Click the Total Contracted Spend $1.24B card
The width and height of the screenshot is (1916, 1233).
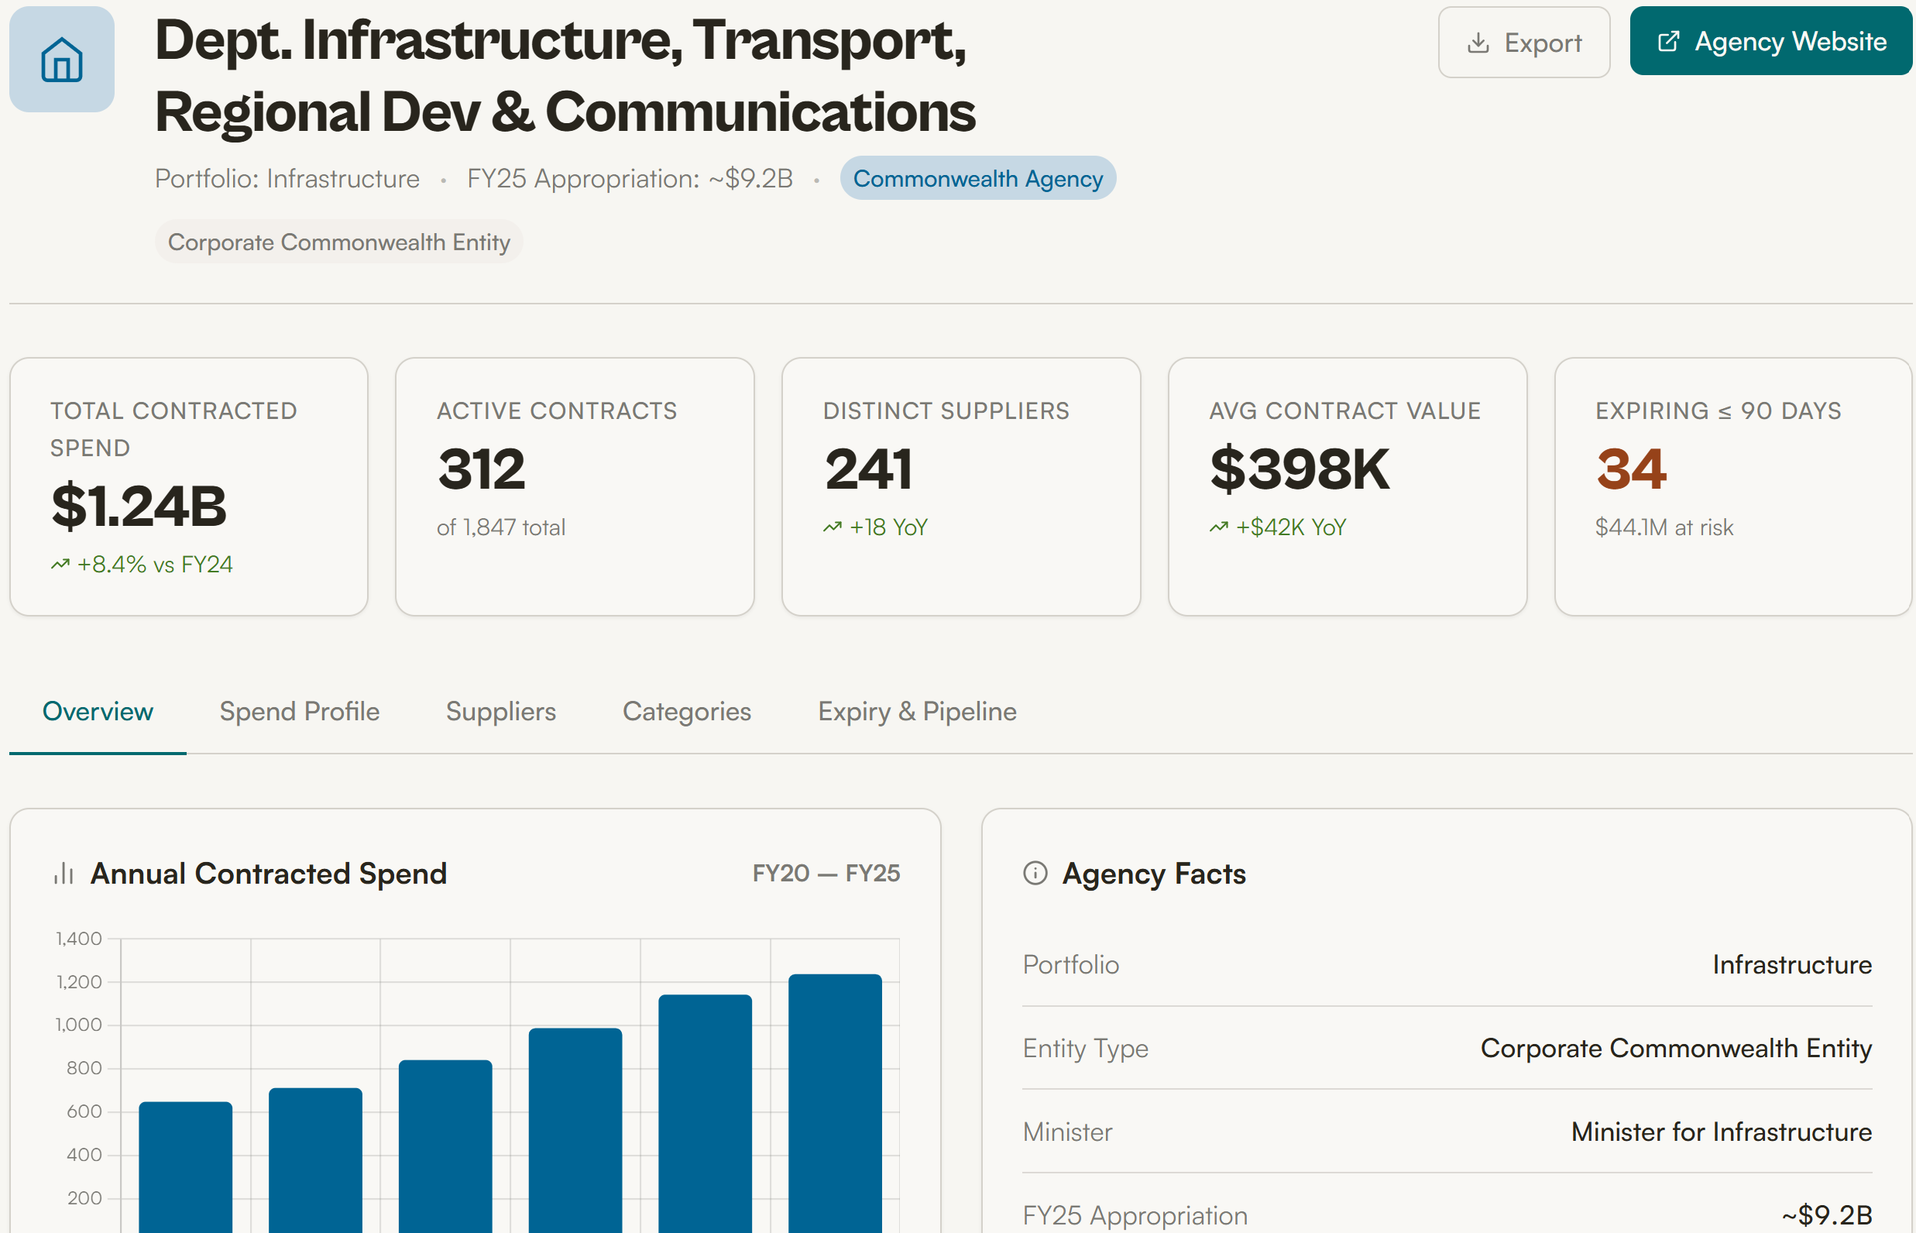pos(189,487)
